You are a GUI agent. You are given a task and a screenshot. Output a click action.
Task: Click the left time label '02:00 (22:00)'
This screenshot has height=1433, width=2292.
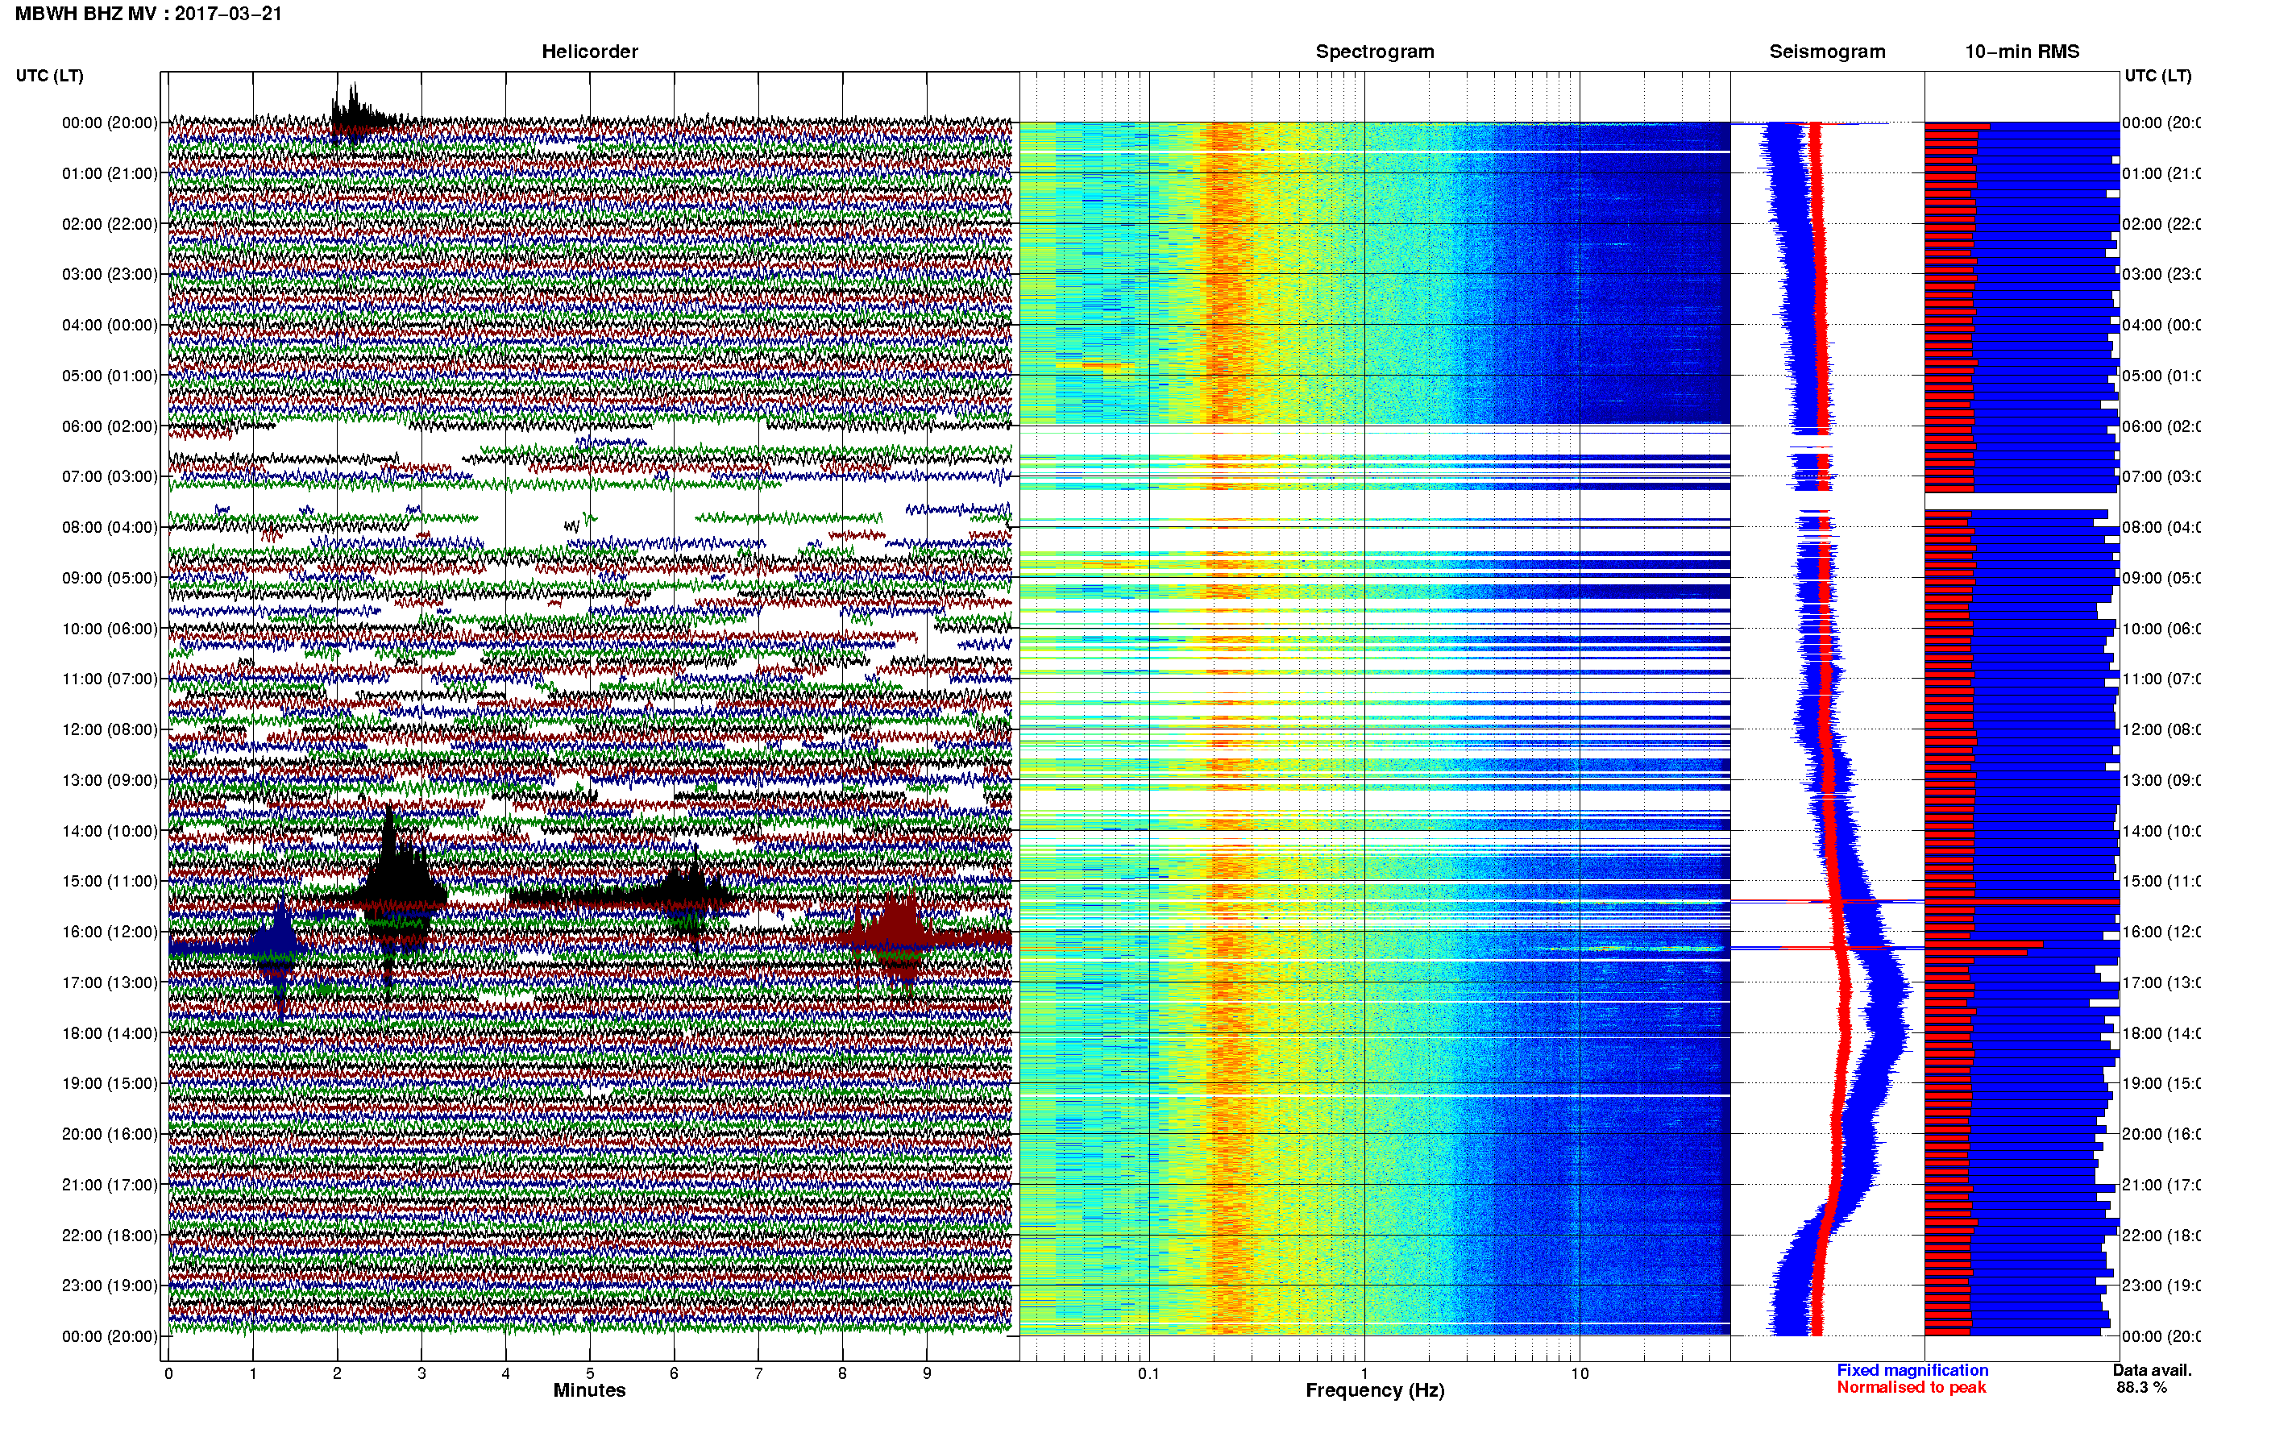click(x=110, y=224)
